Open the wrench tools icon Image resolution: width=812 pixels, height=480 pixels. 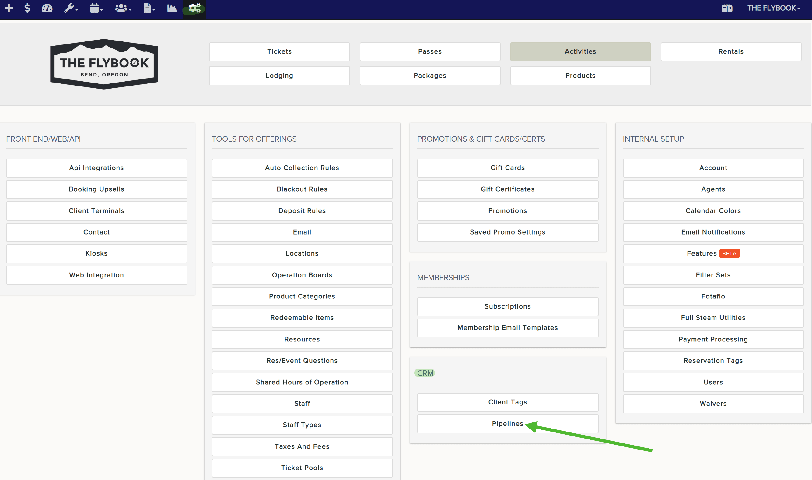[69, 8]
